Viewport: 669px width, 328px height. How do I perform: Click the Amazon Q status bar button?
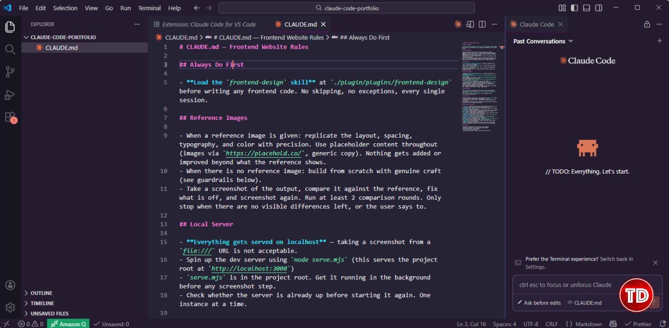coord(68,323)
